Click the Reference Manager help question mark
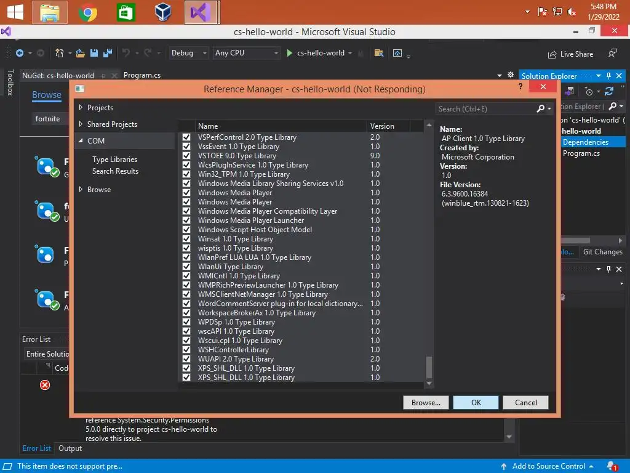Image resolution: width=630 pixels, height=473 pixels. 520,86
